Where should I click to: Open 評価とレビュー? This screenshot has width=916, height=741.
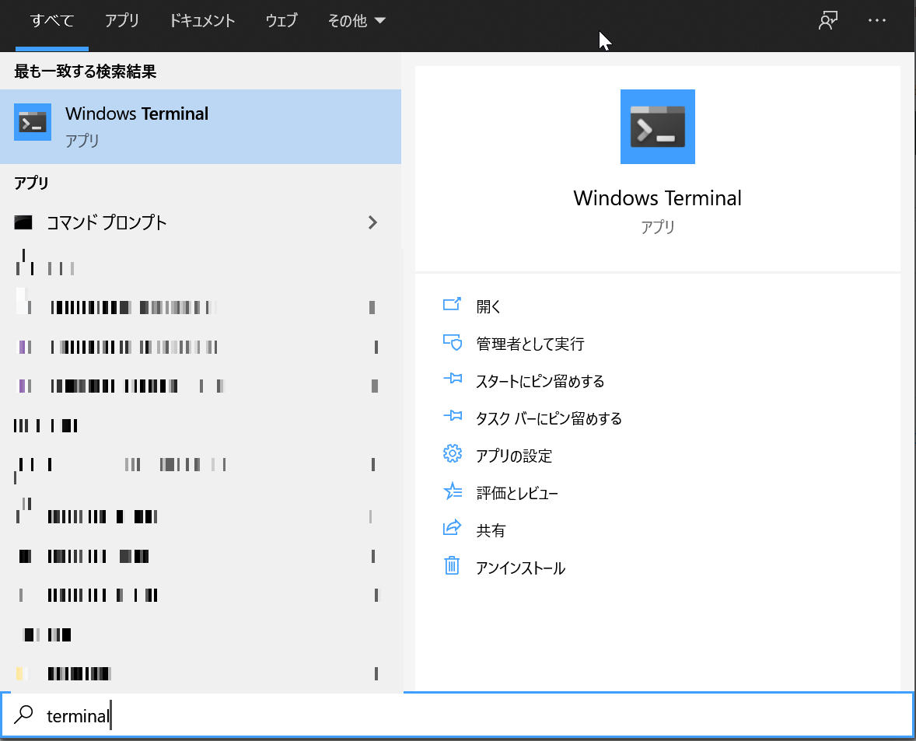pyautogui.click(x=517, y=494)
